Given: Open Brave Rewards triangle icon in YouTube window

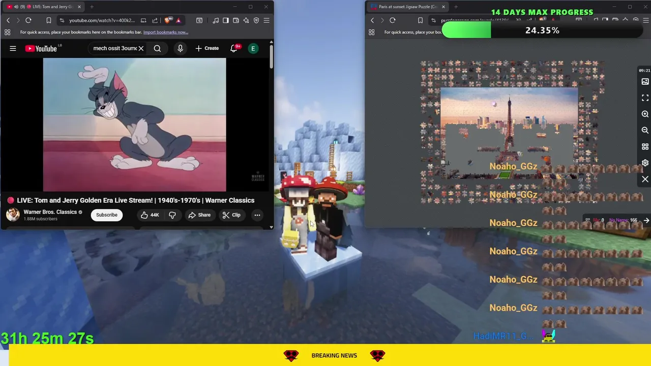Looking at the screenshot, I should click(x=179, y=20).
